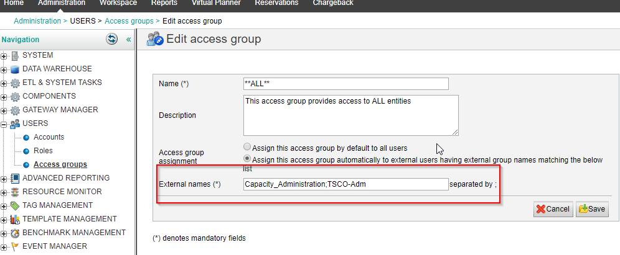The image size is (620, 255).
Task: Open the Workspace menu tab
Action: coord(118,3)
